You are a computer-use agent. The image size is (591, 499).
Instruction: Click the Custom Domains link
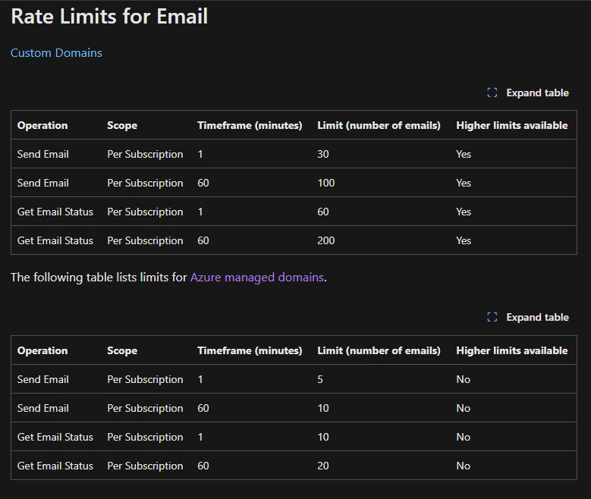tap(56, 53)
